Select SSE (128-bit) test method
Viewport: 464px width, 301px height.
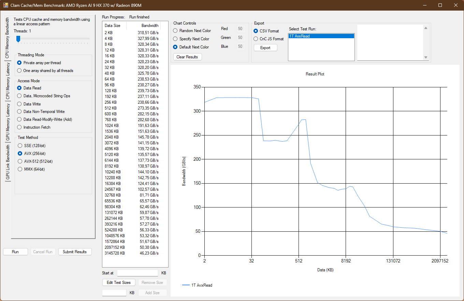click(19, 146)
